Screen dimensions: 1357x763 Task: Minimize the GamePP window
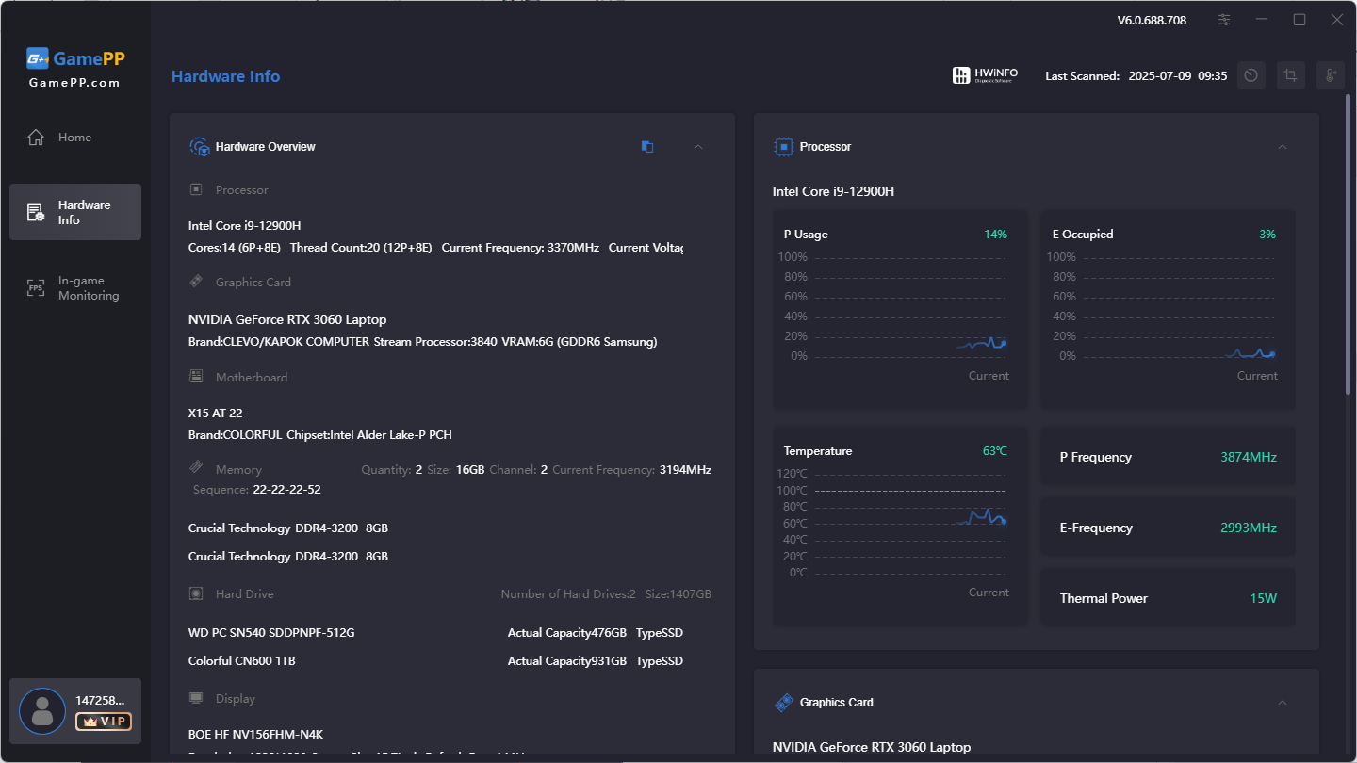click(1262, 20)
